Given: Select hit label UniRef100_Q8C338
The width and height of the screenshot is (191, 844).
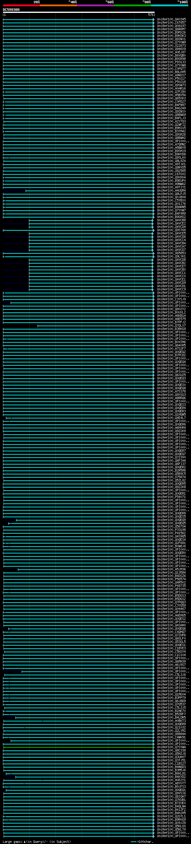Looking at the screenshot, I should pos(171,750).
